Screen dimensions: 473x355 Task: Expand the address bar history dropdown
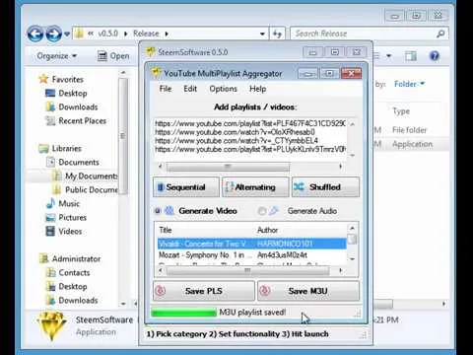pos(262,34)
